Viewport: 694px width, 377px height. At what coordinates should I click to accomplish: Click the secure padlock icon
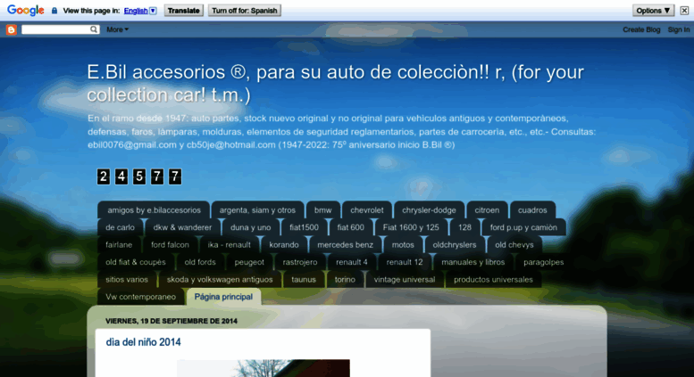click(x=54, y=11)
